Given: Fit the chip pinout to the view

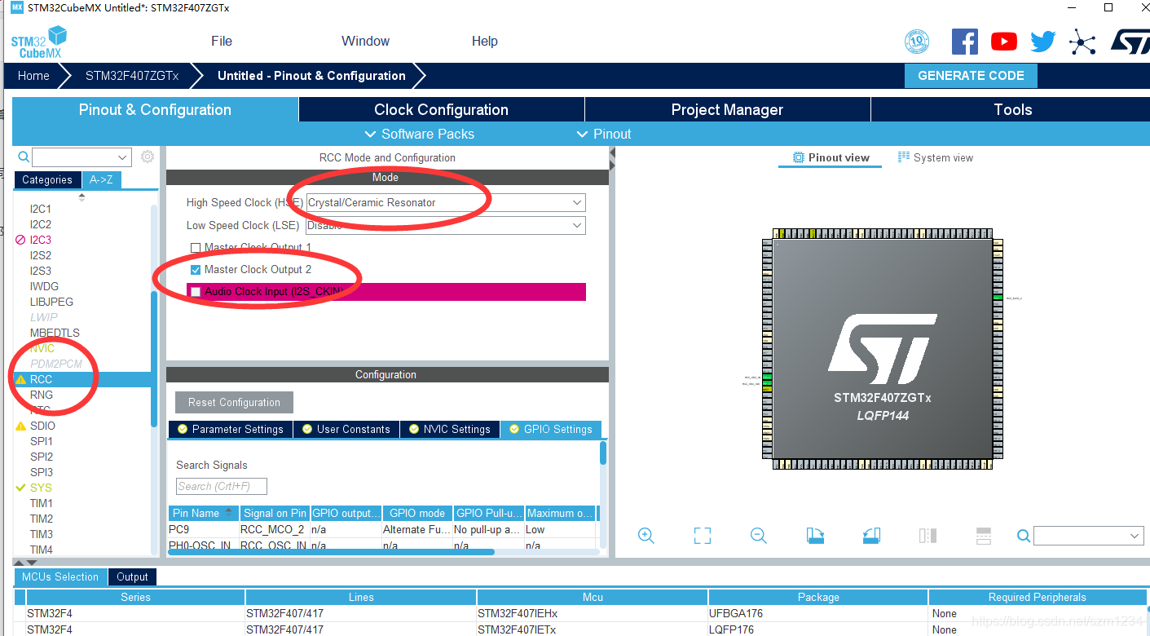Looking at the screenshot, I should coord(702,536).
